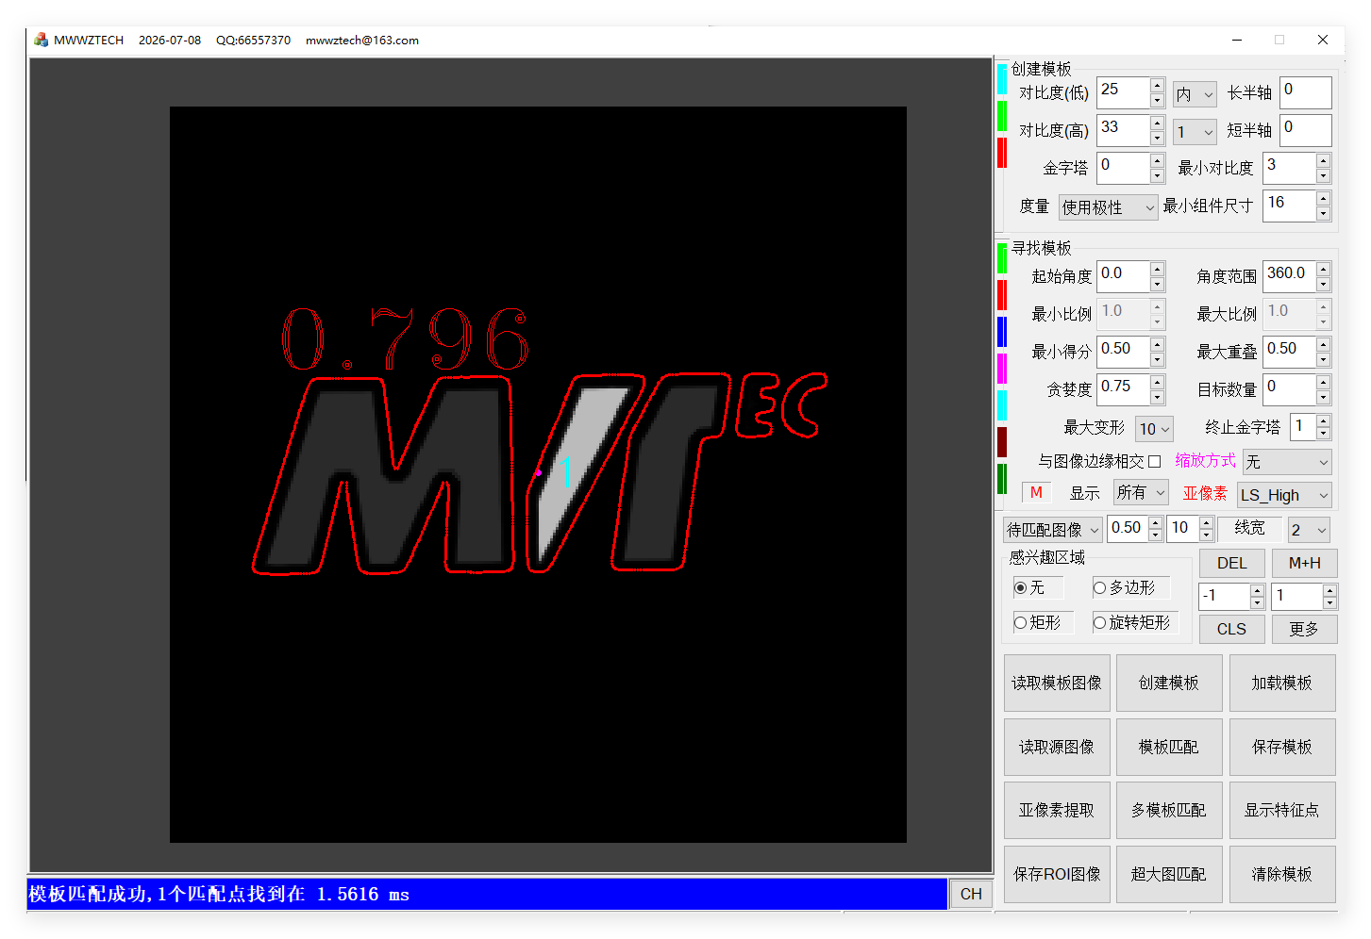Select the 无 region radio button

(1020, 587)
